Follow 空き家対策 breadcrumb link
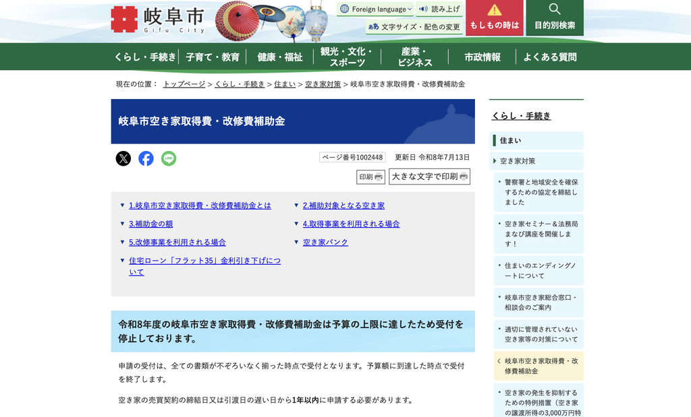The image size is (691, 417). click(x=323, y=84)
